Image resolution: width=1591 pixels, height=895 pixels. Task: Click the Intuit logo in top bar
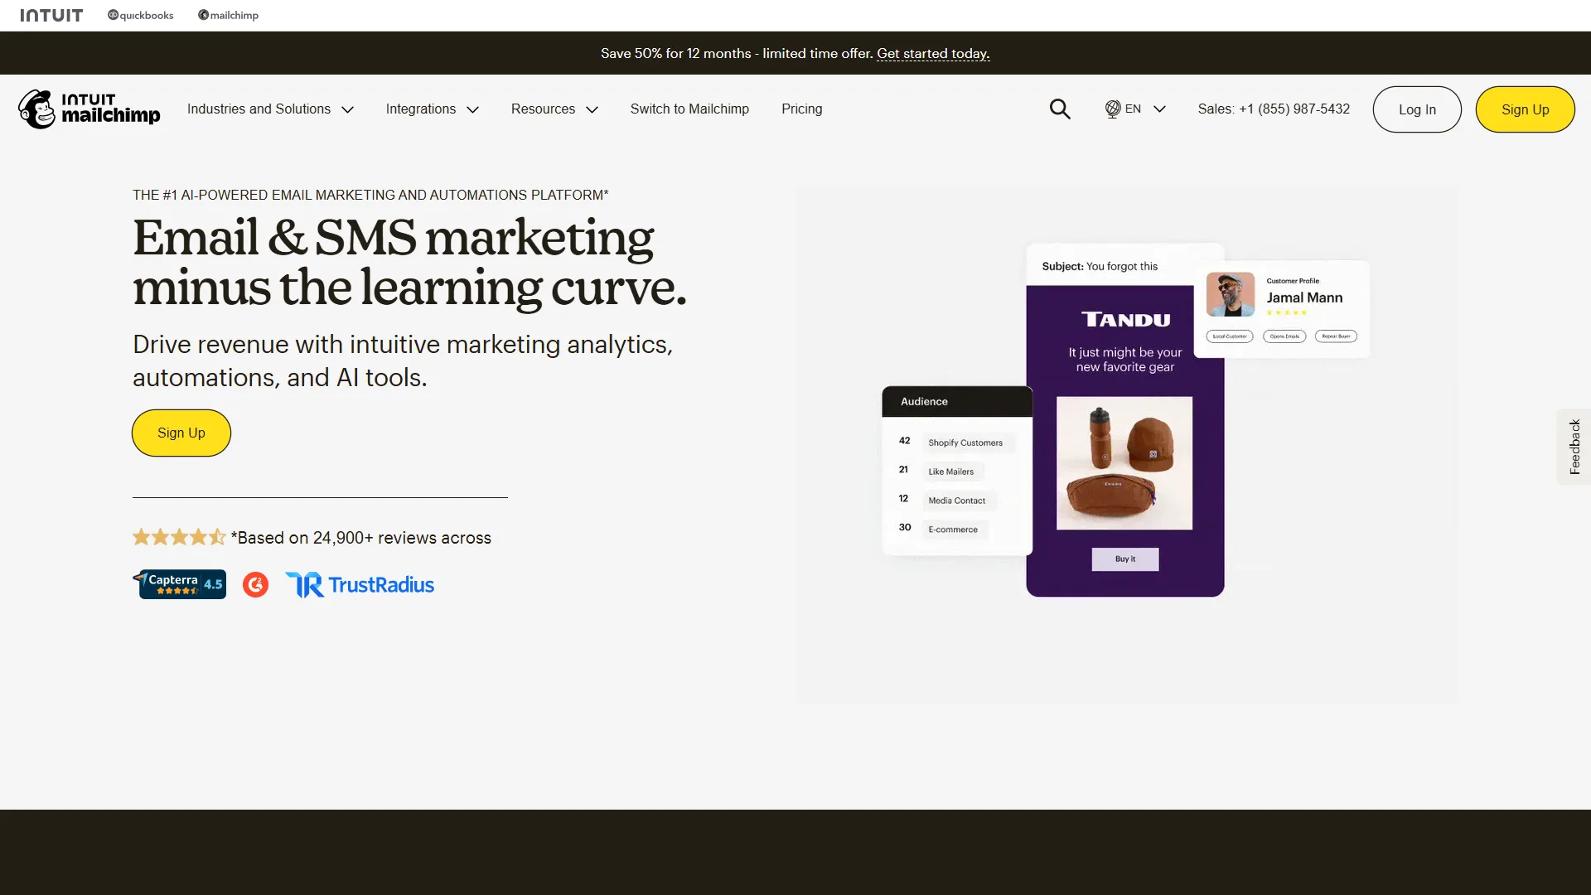(51, 15)
